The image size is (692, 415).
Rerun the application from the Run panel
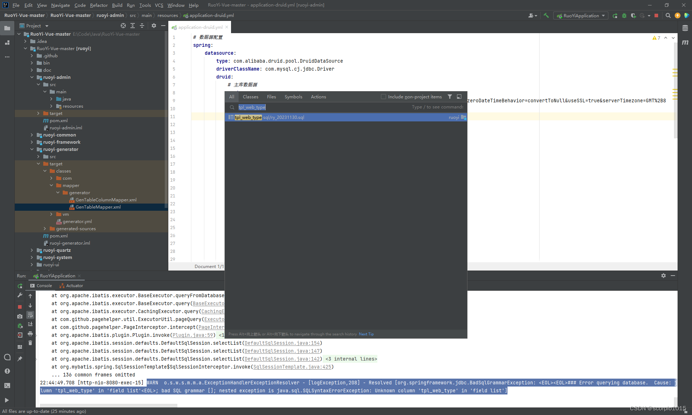(x=20, y=286)
